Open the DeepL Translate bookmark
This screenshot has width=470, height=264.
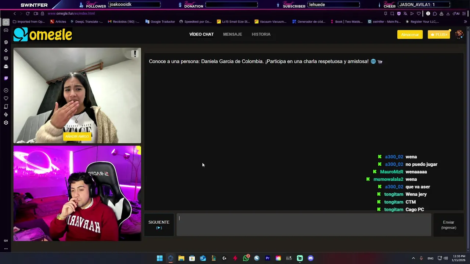point(86,22)
